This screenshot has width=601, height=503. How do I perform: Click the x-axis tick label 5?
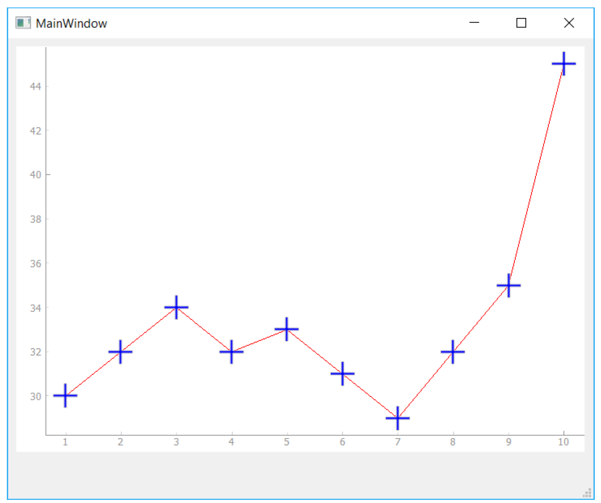(x=286, y=442)
